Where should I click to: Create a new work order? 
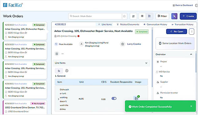point(188,16)
